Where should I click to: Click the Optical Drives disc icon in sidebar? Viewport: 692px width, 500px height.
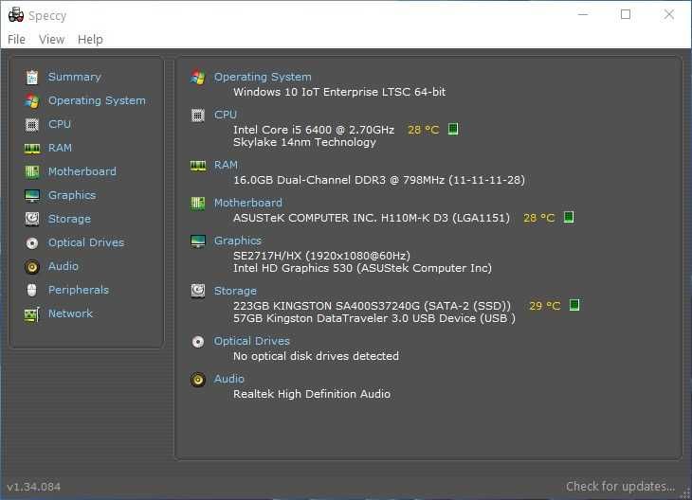click(x=32, y=243)
